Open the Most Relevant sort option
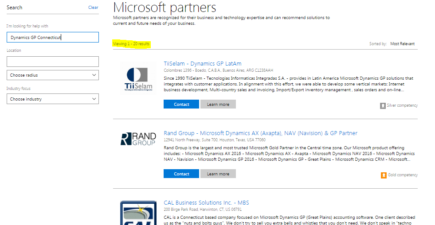Screen dimensions: 435x225 (x=402, y=44)
